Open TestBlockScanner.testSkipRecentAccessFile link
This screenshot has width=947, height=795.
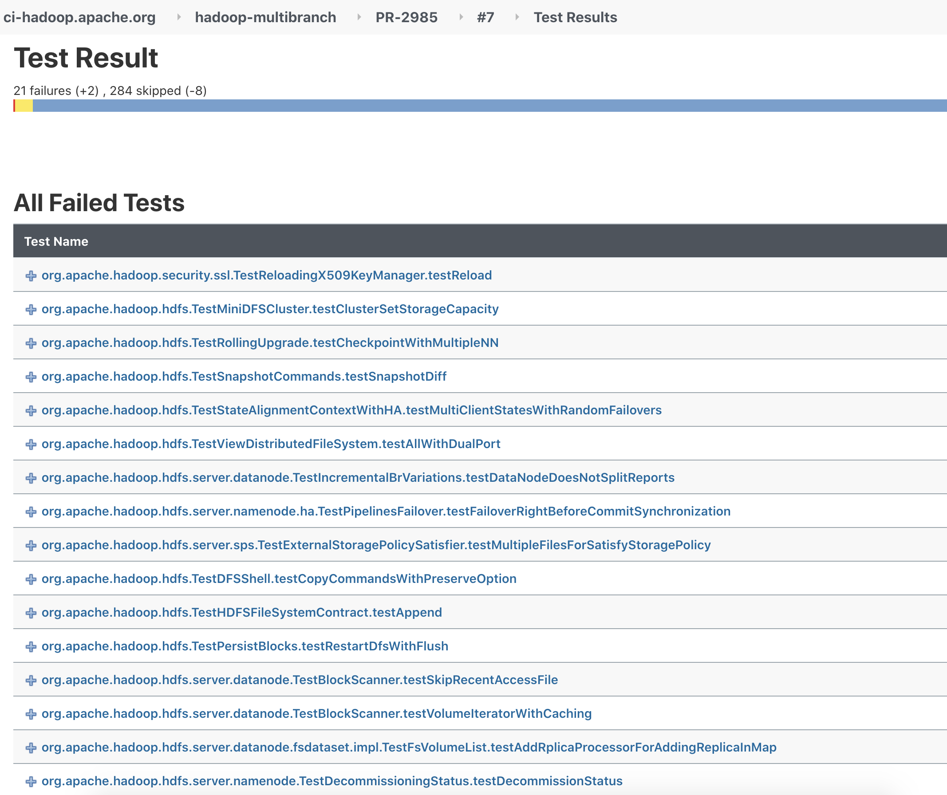click(300, 680)
